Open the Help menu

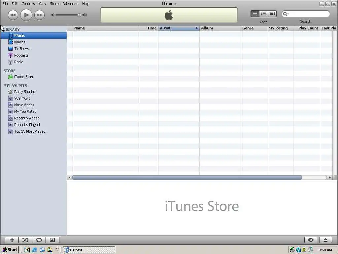[85, 4]
